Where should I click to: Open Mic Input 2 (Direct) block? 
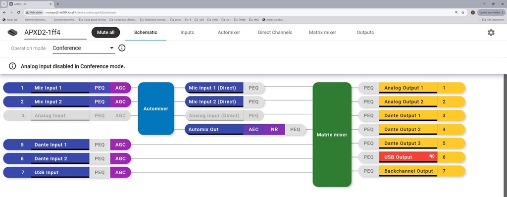point(214,101)
